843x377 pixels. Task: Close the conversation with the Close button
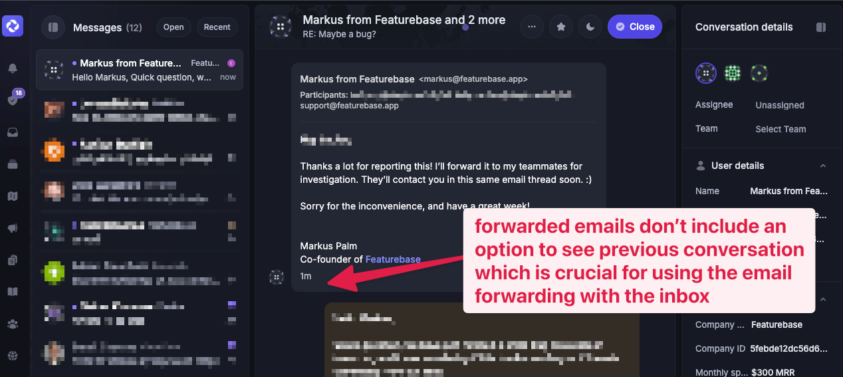point(635,27)
